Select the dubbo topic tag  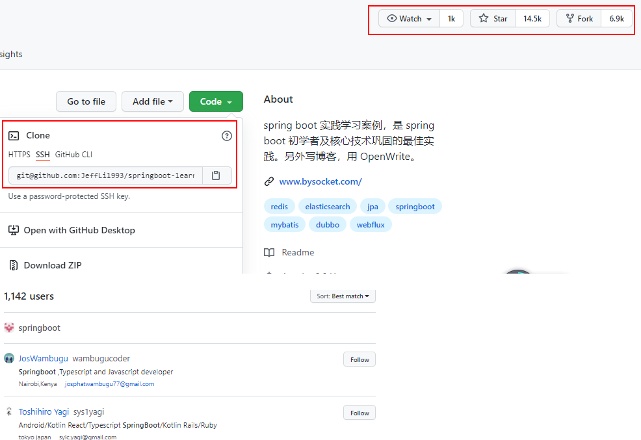[x=328, y=225]
